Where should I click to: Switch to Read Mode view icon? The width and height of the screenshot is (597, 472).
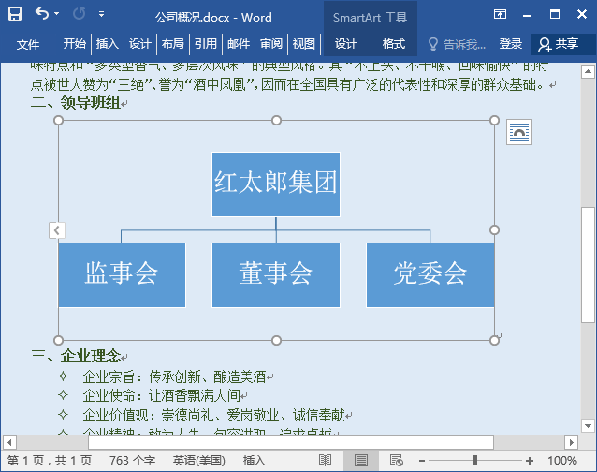tap(325, 460)
